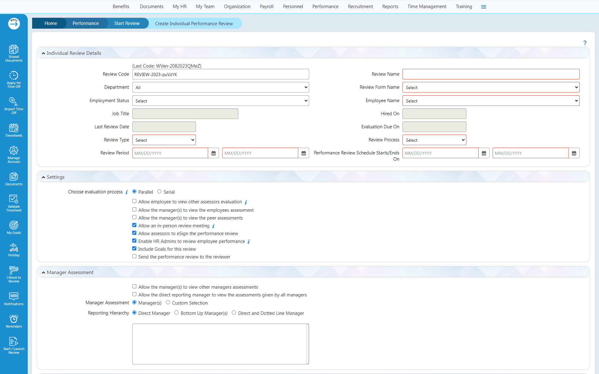Go to the Start Review breadcrumb

[127, 23]
